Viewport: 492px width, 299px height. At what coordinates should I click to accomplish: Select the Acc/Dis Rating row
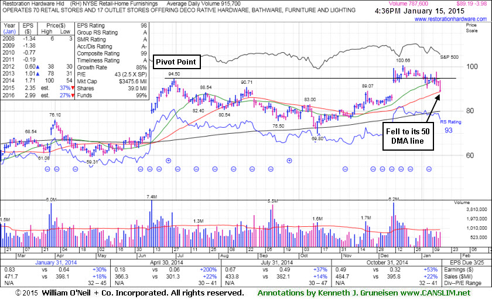point(112,46)
